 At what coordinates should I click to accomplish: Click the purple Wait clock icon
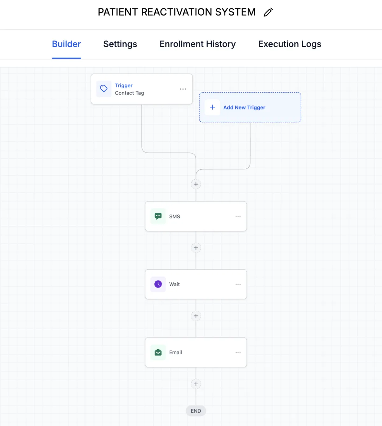[x=158, y=284]
